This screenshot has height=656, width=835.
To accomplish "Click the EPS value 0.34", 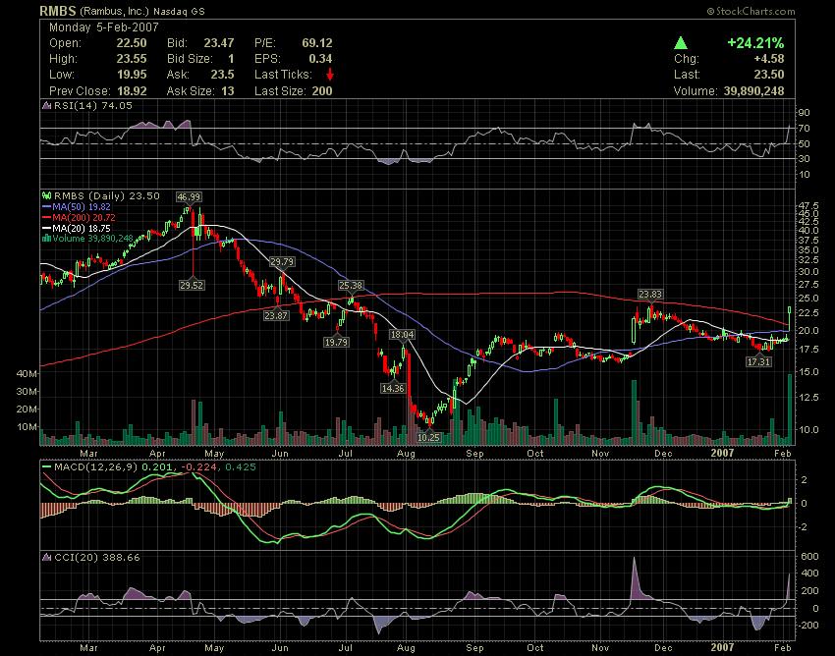I will click(320, 59).
